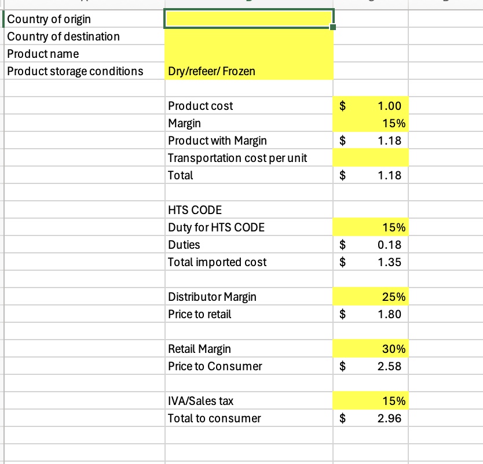Select the Product name entry cell

pyautogui.click(x=249, y=54)
